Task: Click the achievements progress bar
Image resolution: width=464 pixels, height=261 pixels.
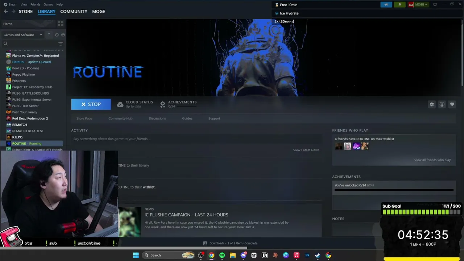Action: (x=394, y=190)
